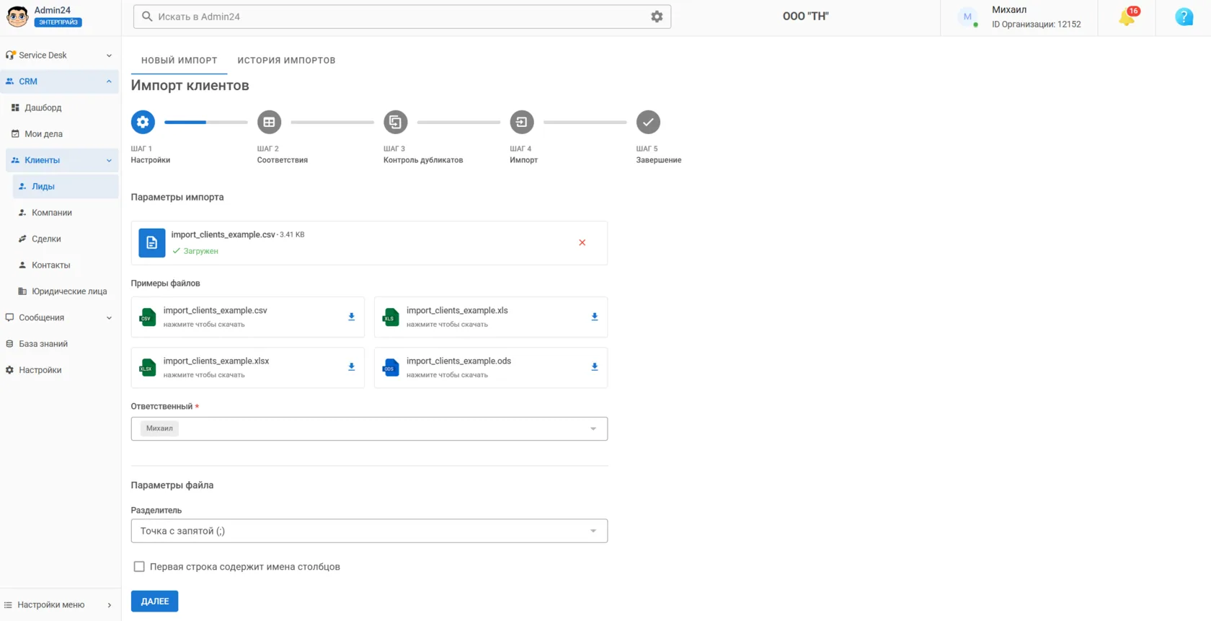Expand Service Desk menu section
Image resolution: width=1211 pixels, height=621 pixels.
pyautogui.click(x=60, y=56)
